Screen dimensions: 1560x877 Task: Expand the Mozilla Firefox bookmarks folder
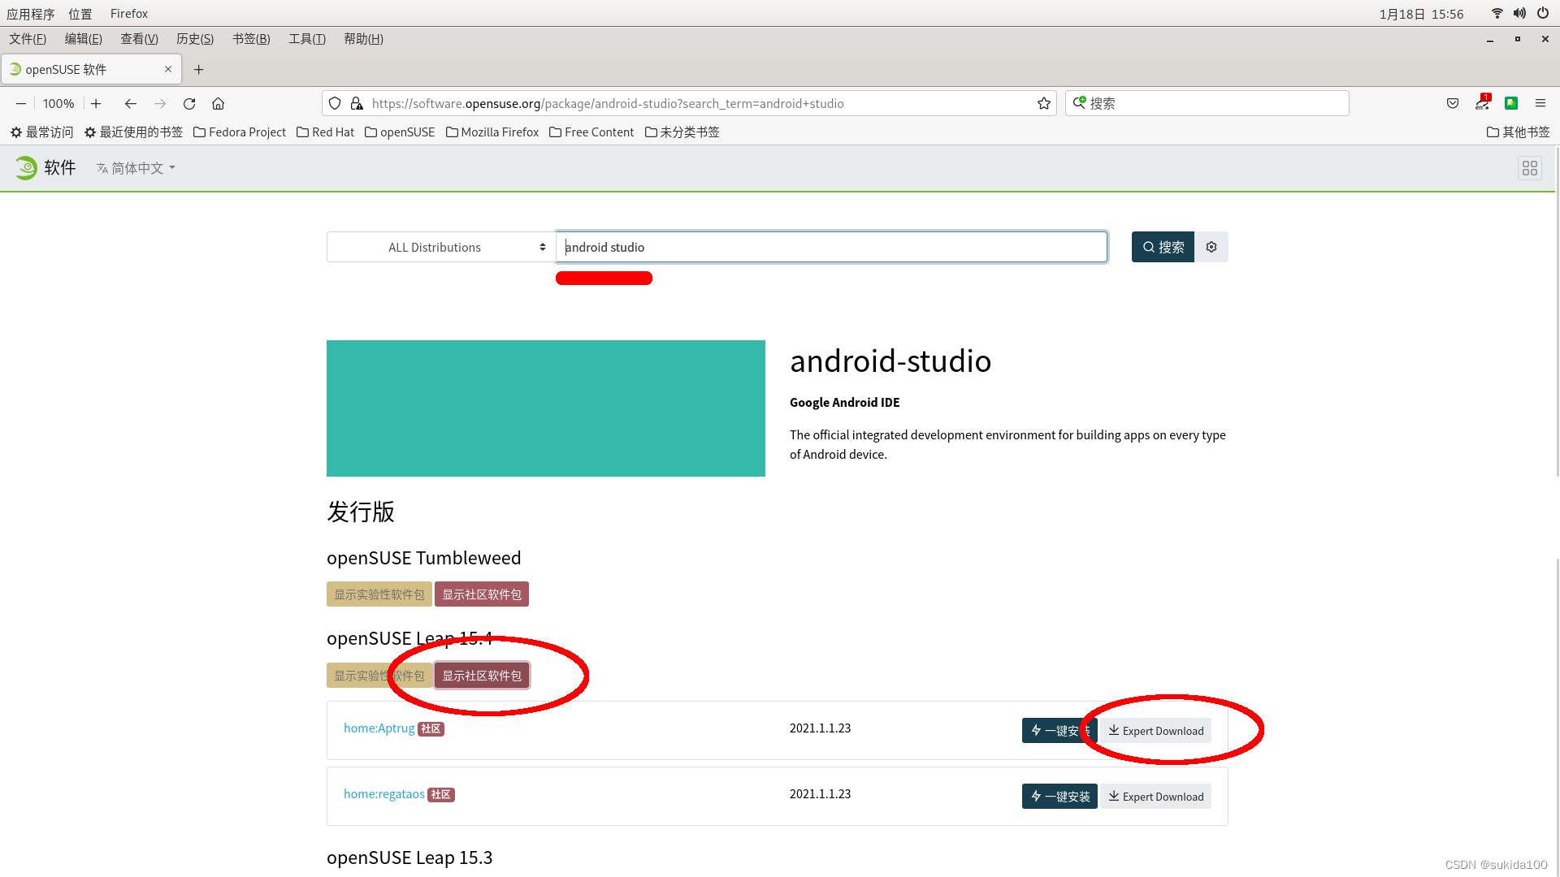pos(492,132)
